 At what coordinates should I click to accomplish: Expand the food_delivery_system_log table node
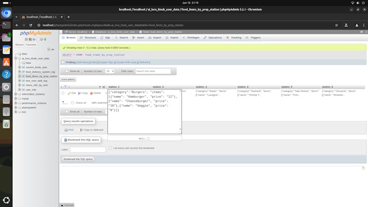[x=20, y=72]
